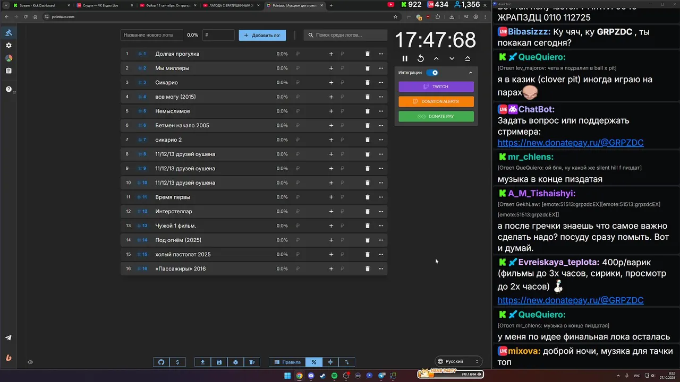Add double time with double up chevron

(467, 58)
